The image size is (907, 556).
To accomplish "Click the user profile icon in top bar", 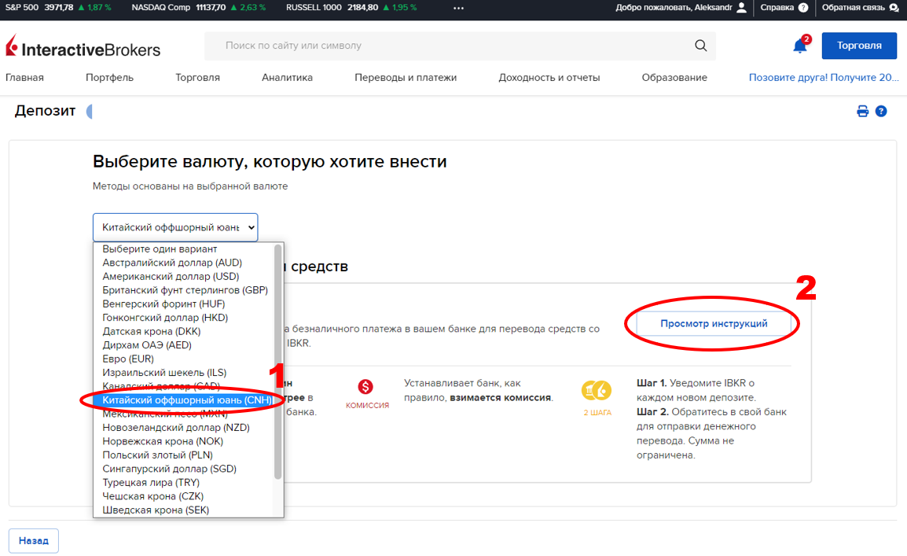I will (x=742, y=8).
